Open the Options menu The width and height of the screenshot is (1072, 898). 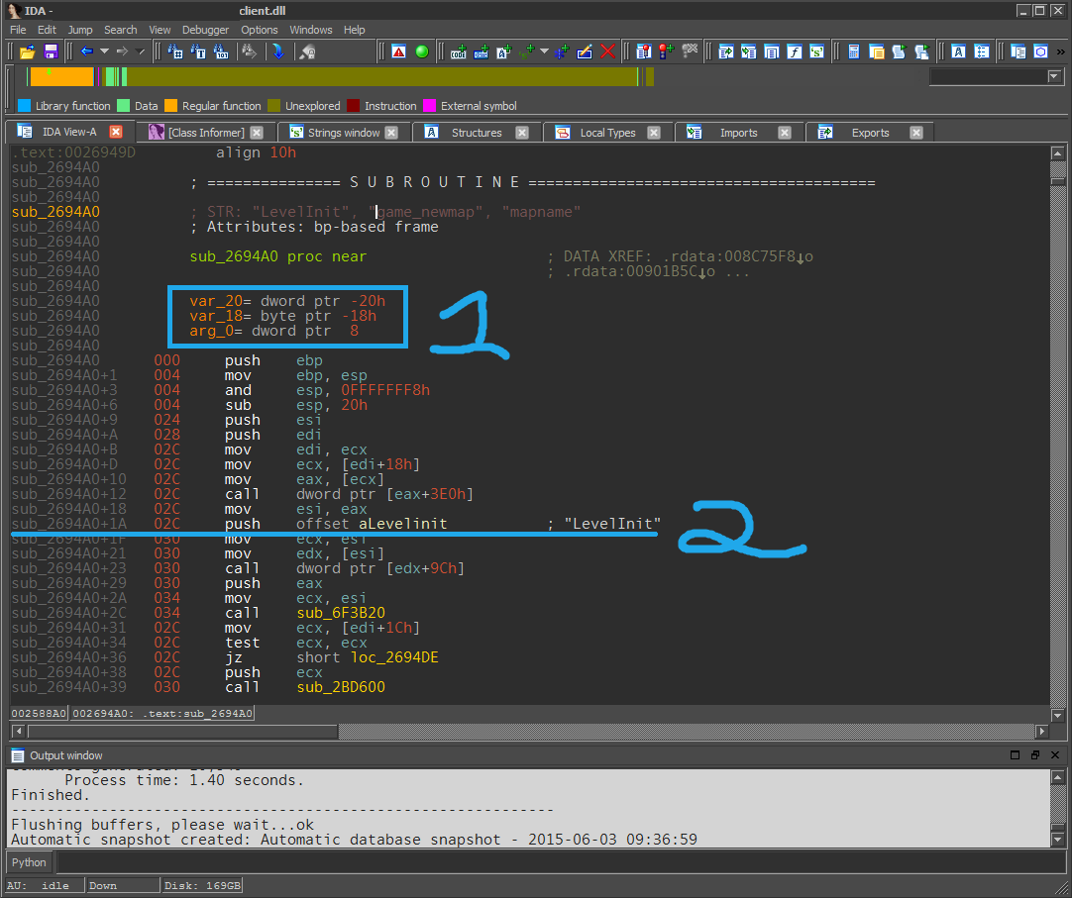[260, 30]
